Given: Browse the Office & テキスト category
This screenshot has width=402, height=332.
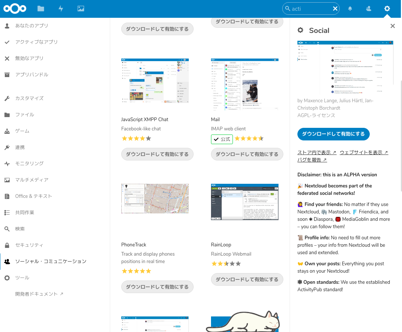Looking at the screenshot, I should [x=34, y=196].
